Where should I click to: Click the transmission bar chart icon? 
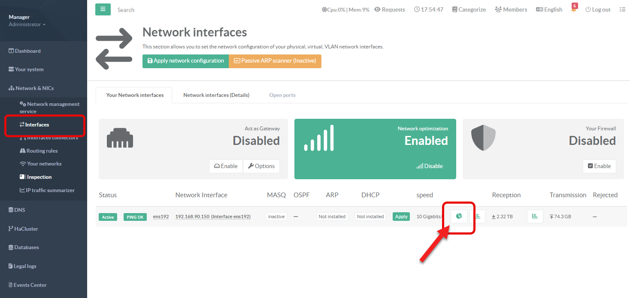click(x=535, y=217)
